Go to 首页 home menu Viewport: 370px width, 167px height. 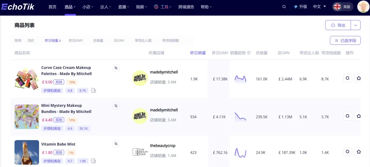52,7
